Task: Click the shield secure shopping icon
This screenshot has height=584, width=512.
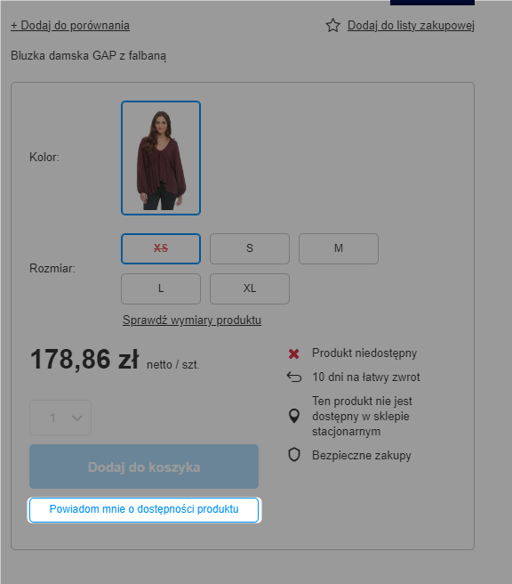Action: [x=294, y=455]
